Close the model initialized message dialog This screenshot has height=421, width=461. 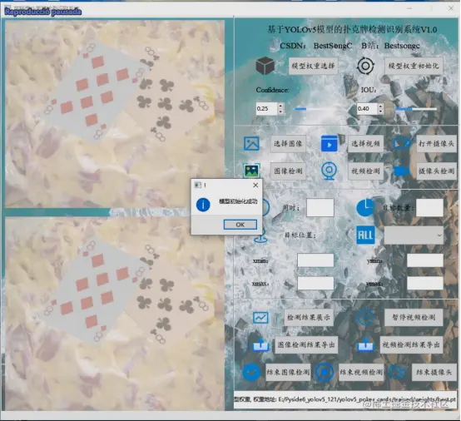click(x=255, y=185)
